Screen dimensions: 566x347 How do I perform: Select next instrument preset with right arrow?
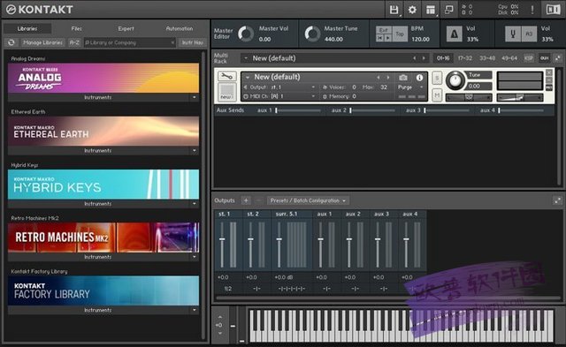point(388,77)
